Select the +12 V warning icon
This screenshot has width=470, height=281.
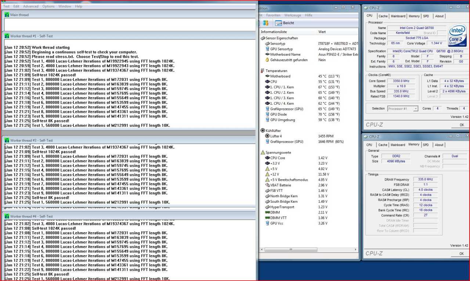(x=267, y=174)
